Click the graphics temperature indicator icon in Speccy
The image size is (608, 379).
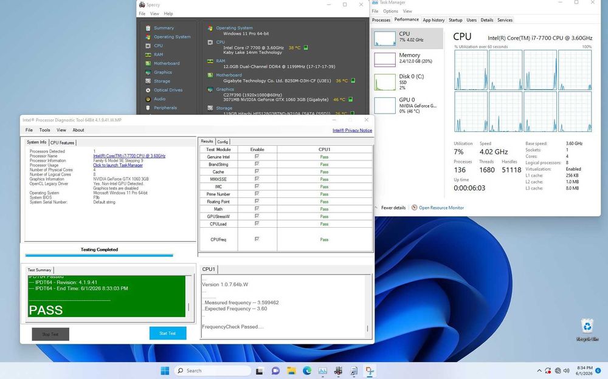[350, 100]
